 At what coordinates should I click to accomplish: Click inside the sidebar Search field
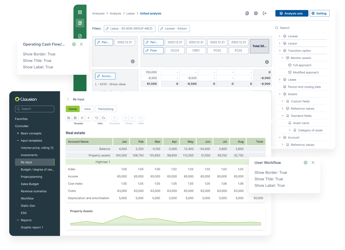pyautogui.click(x=34, y=109)
